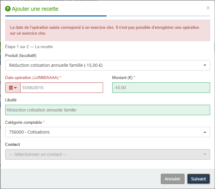
Task: Click the Libellé label
Action: tap(11, 100)
